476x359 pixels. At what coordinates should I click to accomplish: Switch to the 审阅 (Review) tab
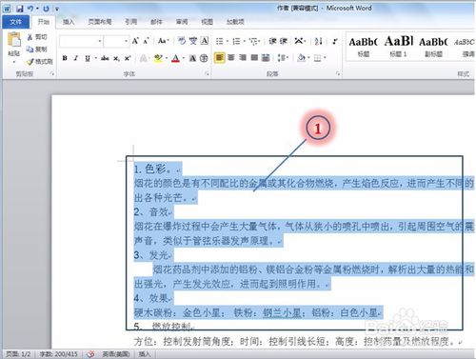pos(182,22)
